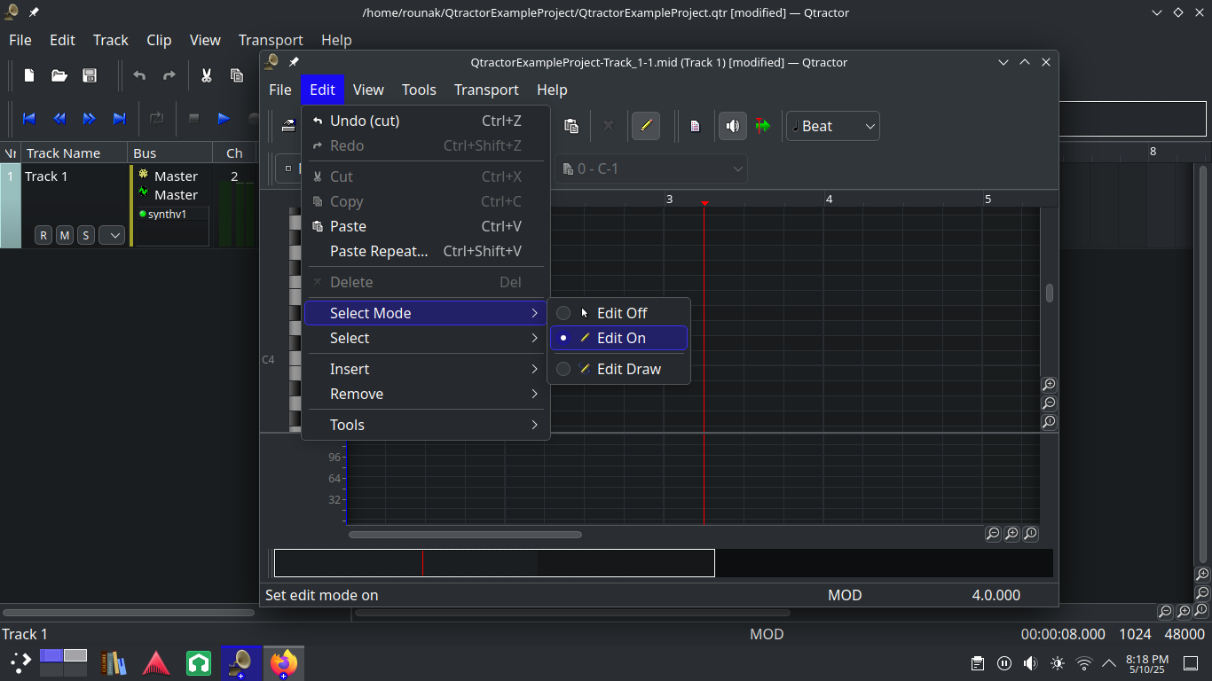Open the MIDI editor Help menu

pos(552,90)
